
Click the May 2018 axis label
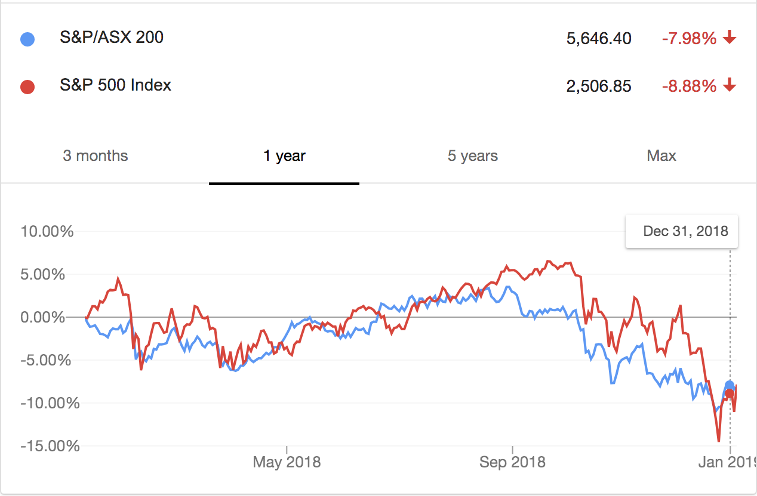tap(287, 462)
